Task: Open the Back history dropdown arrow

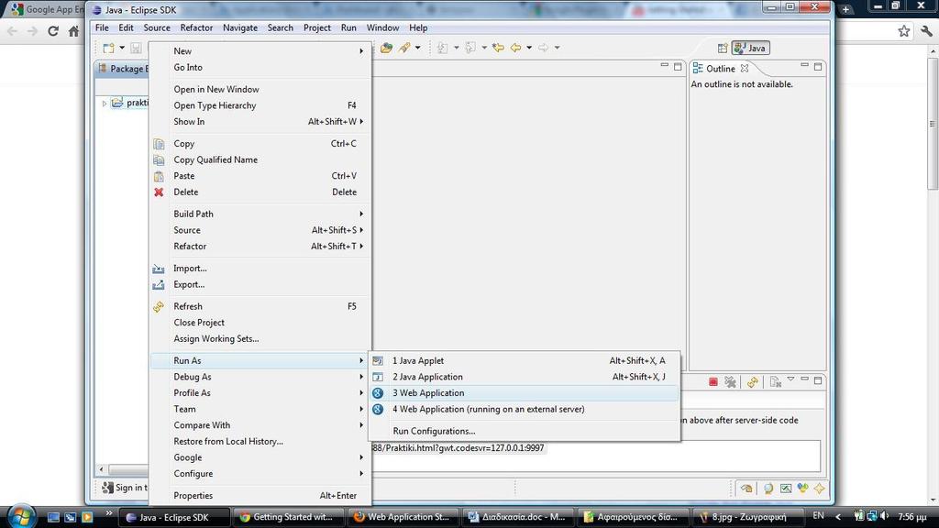Action: [529, 48]
